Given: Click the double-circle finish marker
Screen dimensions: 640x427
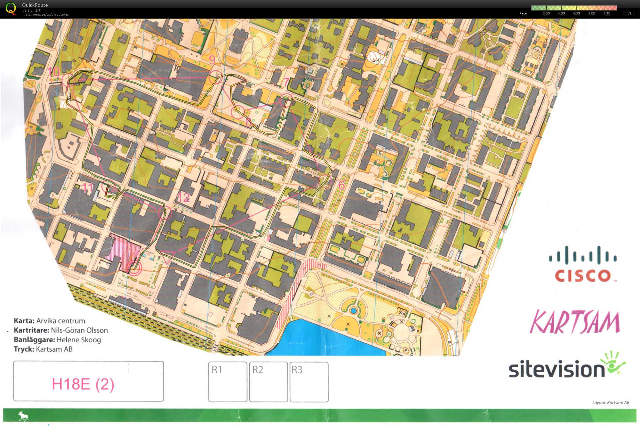Looking at the screenshot, I should (x=134, y=268).
